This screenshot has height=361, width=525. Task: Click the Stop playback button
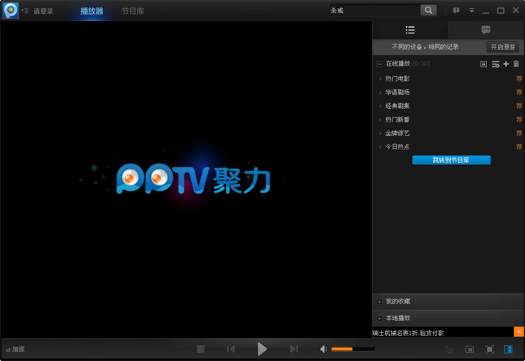coord(200,349)
